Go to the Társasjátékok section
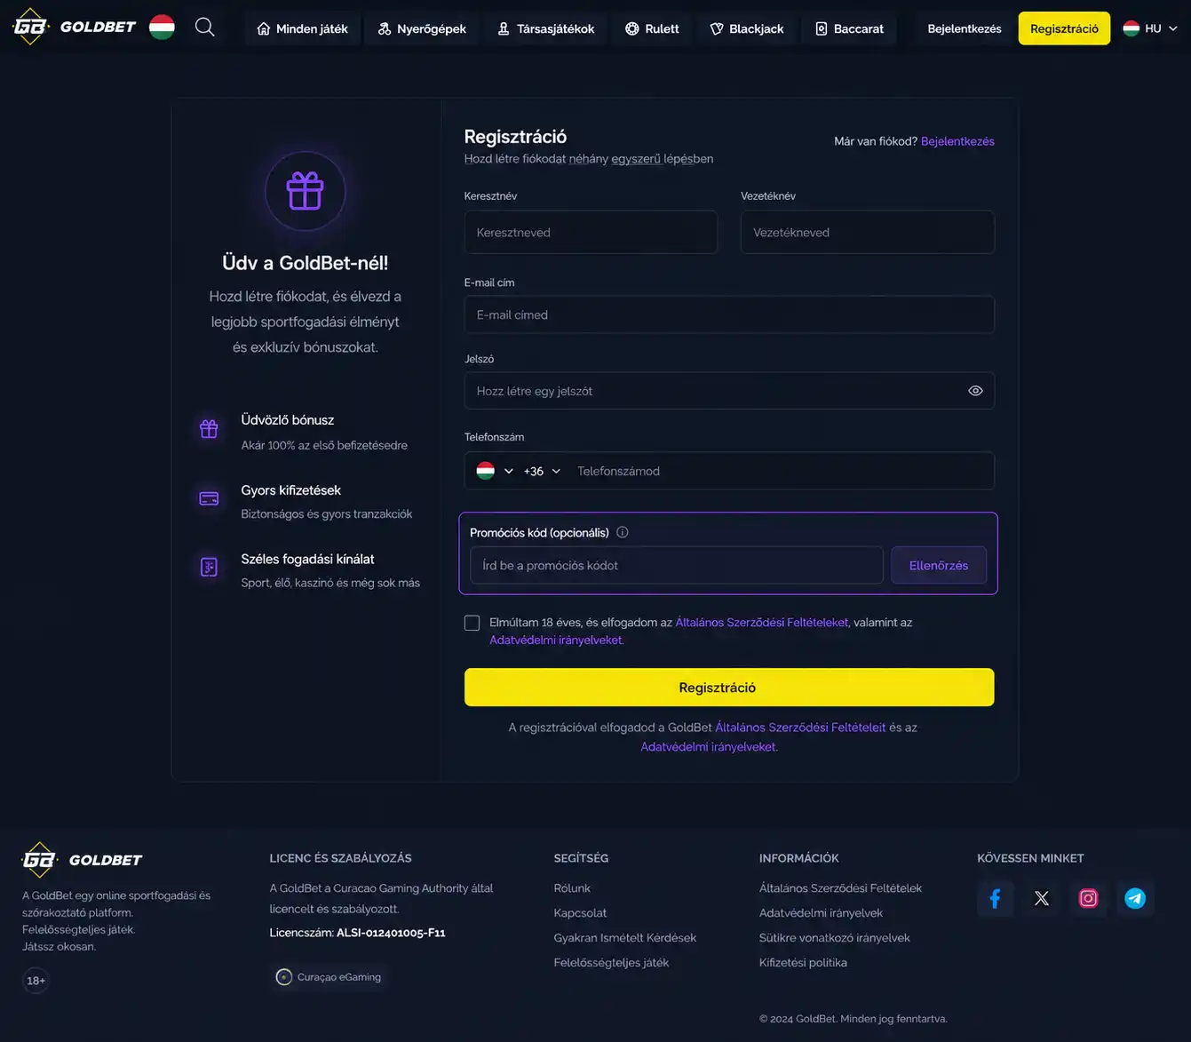Viewport: 1191px width, 1042px height. pos(545,28)
